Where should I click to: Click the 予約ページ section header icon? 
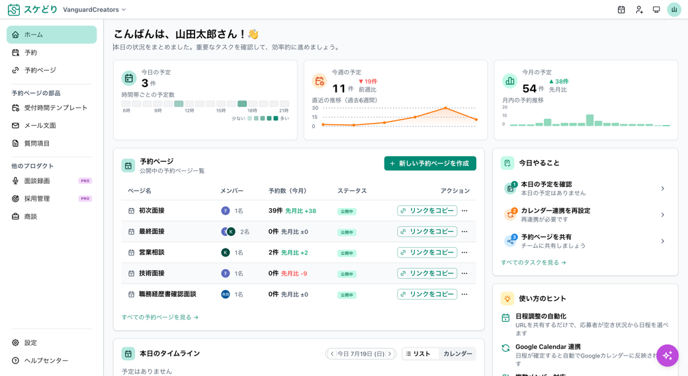[128, 166]
